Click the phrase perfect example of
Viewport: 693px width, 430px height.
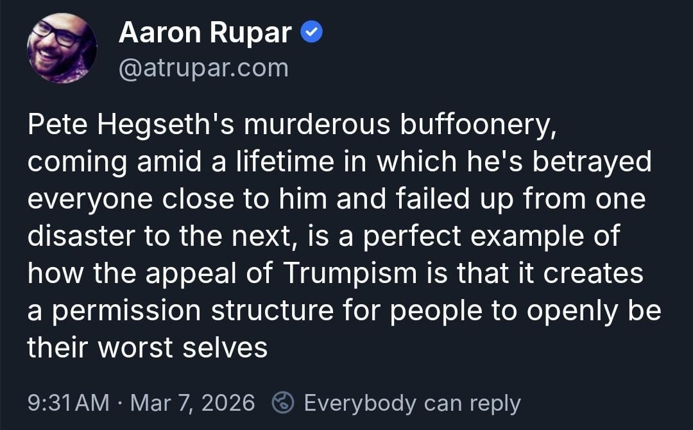tap(492, 236)
